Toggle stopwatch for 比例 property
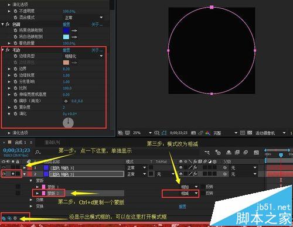The height and width of the screenshot is (227, 293). (15, 88)
